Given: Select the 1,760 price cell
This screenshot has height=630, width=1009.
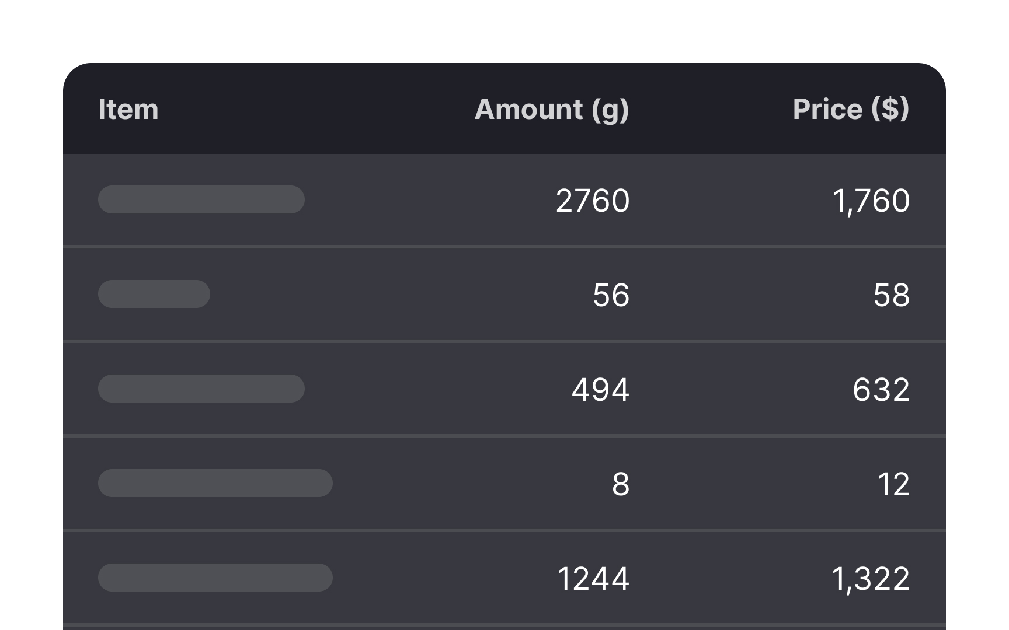Looking at the screenshot, I should coord(870,201).
